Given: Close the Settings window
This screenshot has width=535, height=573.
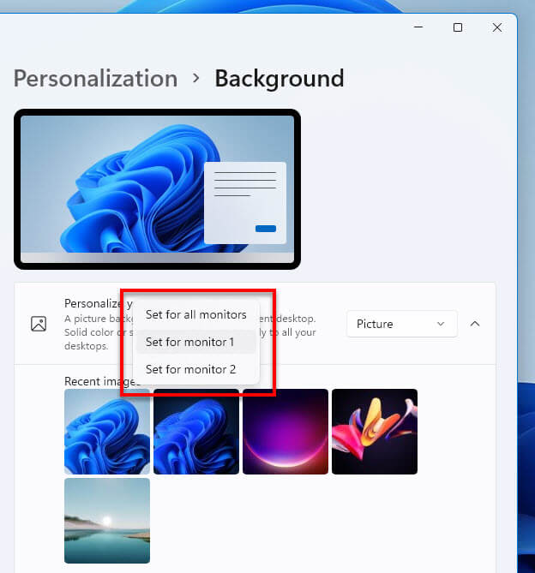Looking at the screenshot, I should [x=497, y=27].
